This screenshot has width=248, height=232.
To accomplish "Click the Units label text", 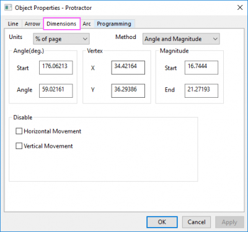I will coord(15,37).
